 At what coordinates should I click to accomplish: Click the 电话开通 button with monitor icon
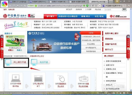(x=40, y=62)
